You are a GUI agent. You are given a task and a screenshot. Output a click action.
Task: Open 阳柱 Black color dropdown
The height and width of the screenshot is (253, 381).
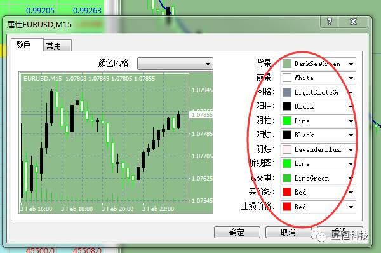click(318, 107)
